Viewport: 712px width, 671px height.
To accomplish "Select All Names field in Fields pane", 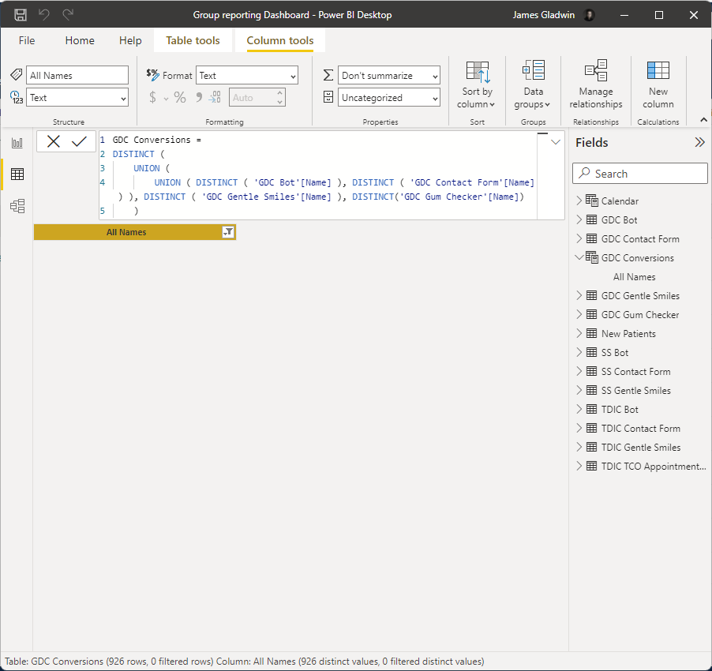I will (x=635, y=277).
